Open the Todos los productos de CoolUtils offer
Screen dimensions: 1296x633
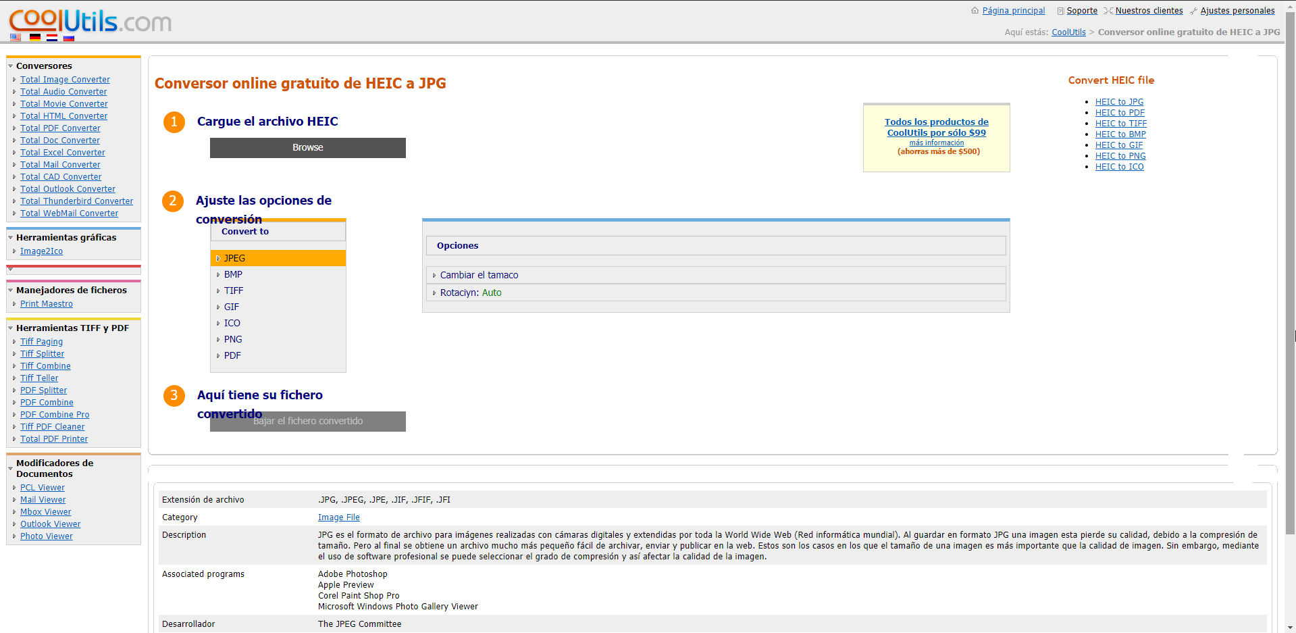click(937, 127)
